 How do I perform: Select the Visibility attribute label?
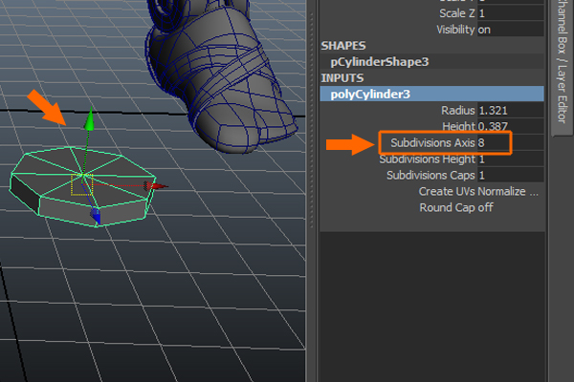[455, 30]
